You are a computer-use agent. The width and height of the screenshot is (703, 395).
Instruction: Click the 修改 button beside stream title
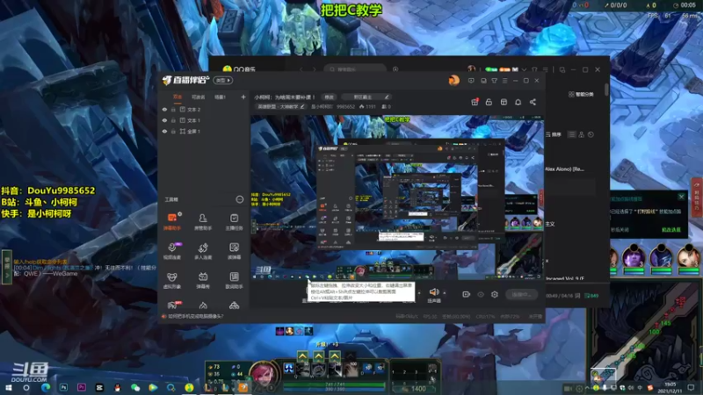coord(330,97)
